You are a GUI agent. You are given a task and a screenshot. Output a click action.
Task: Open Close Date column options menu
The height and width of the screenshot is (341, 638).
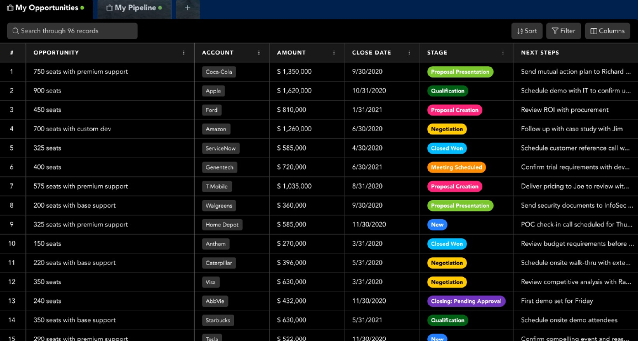click(410, 53)
